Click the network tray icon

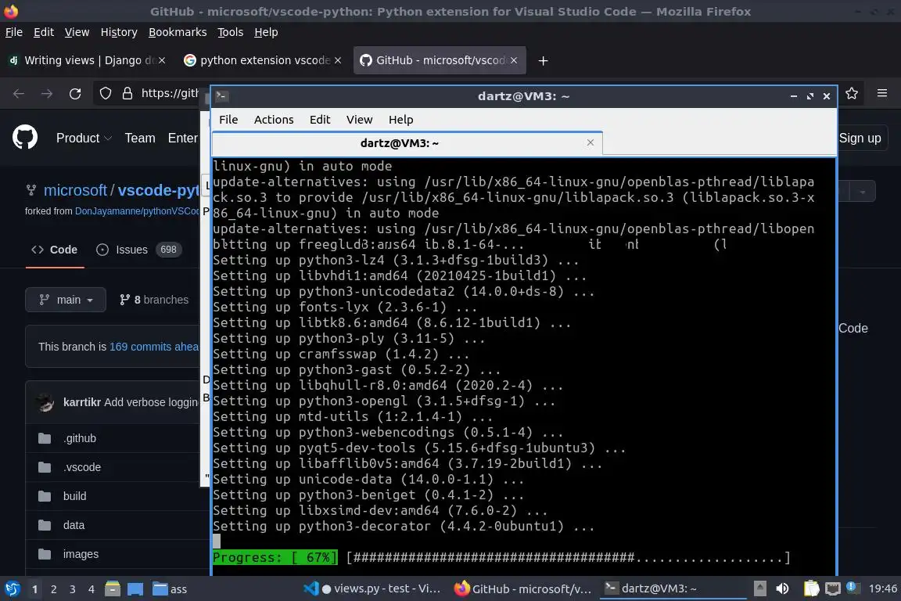coord(833,588)
